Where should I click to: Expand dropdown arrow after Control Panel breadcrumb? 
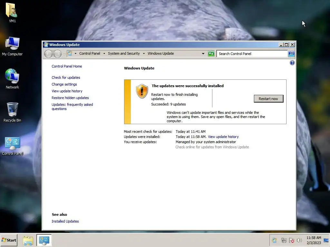[104, 54]
